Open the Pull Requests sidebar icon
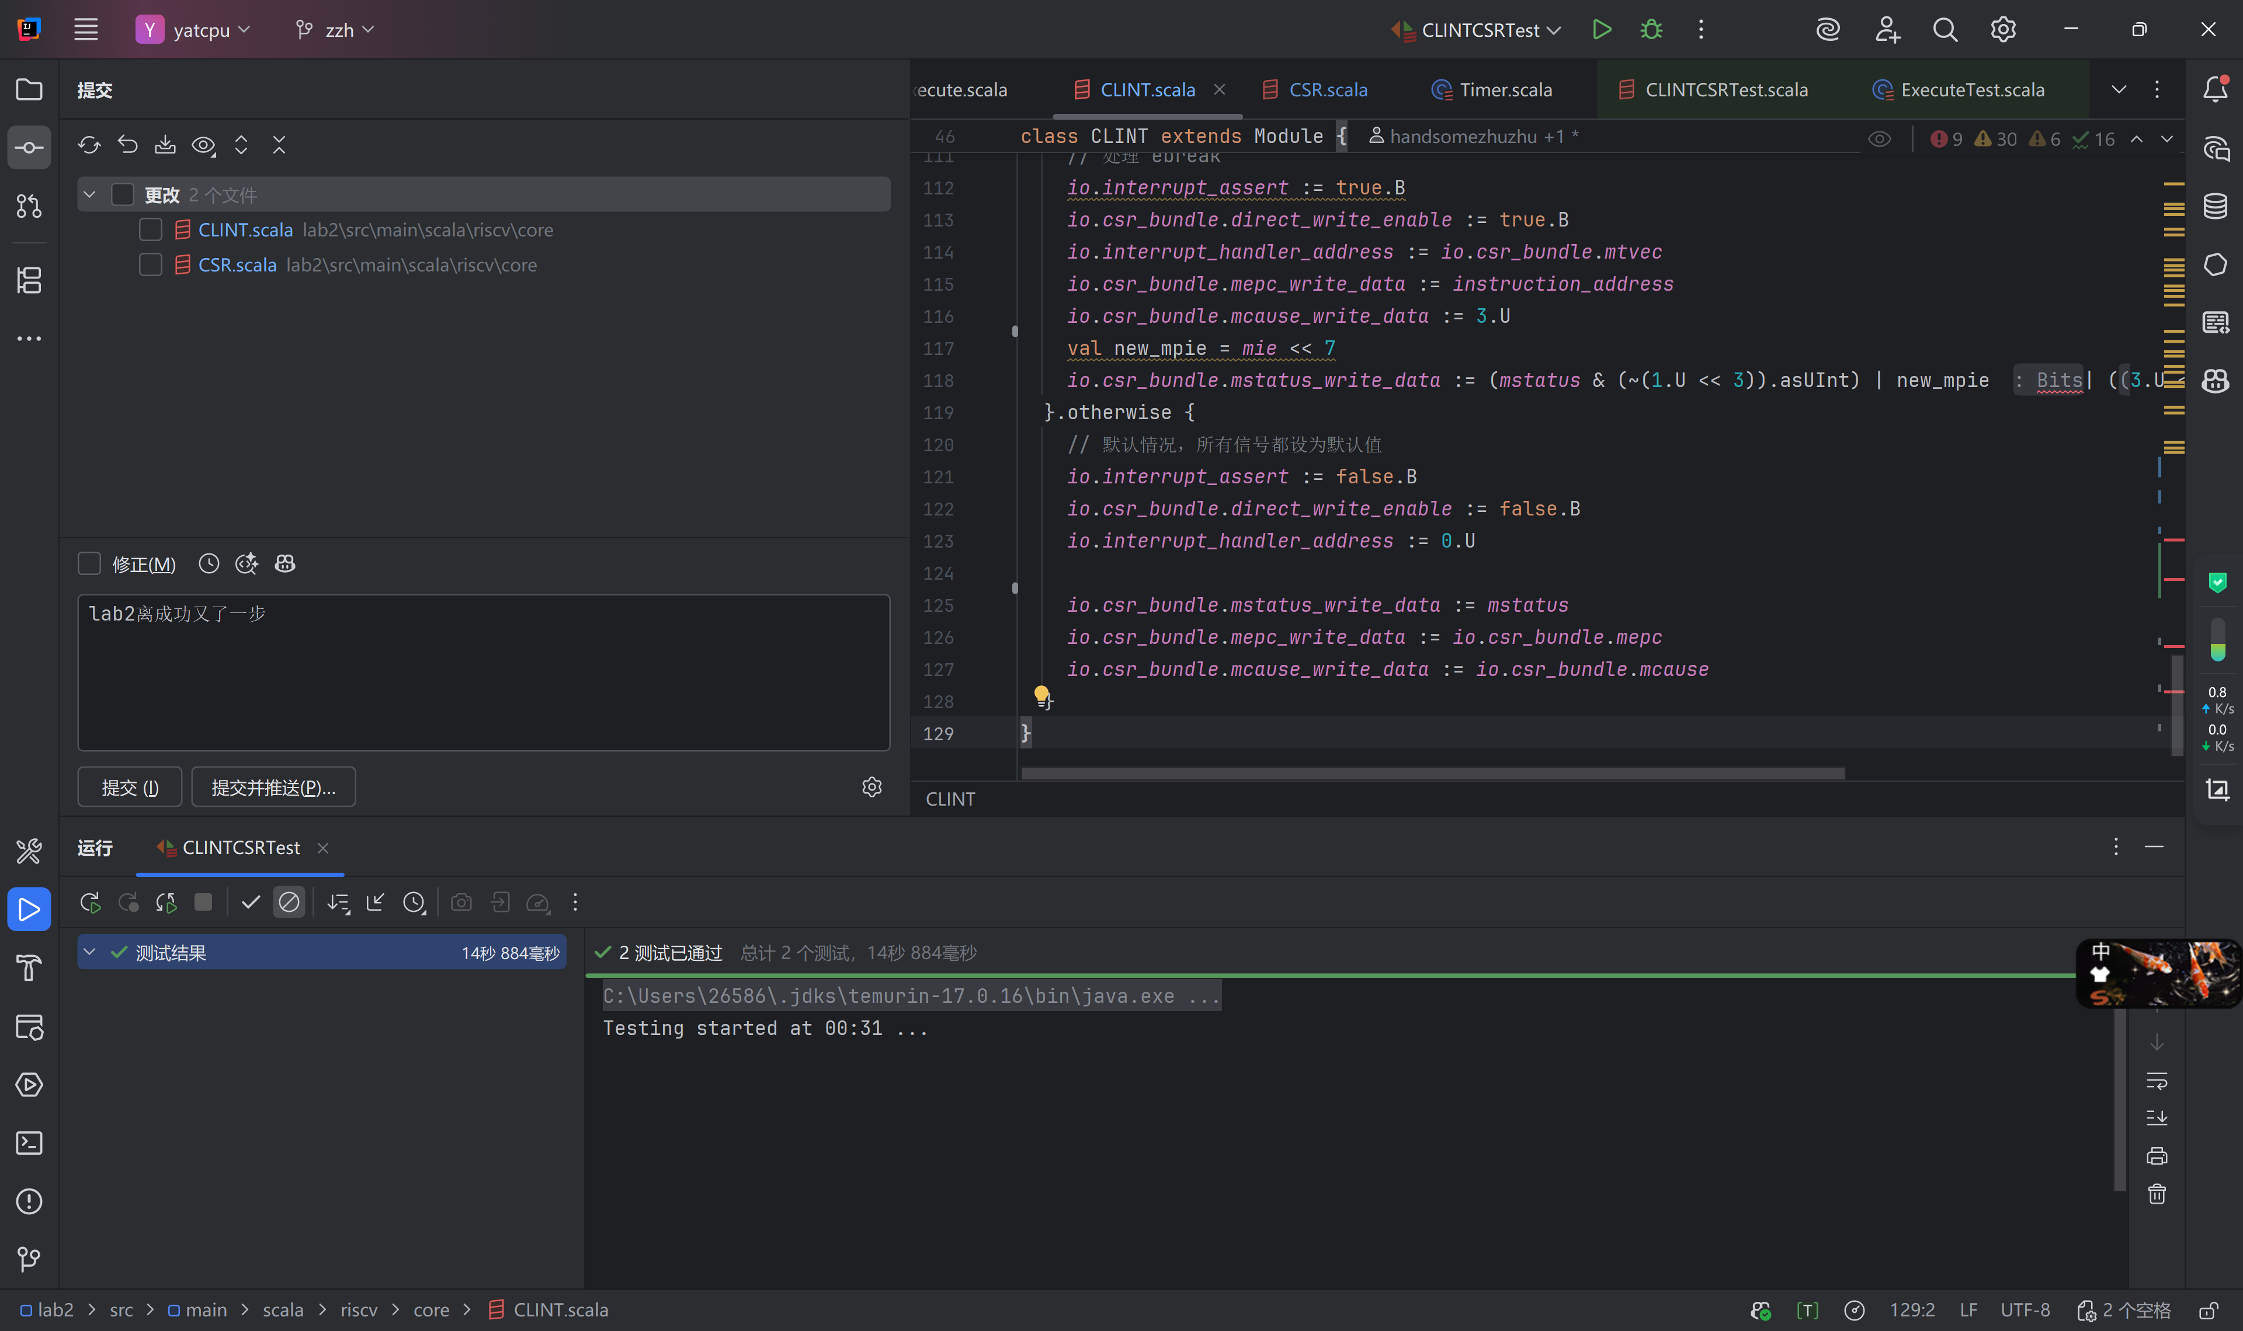2243x1331 pixels. pos(29,206)
